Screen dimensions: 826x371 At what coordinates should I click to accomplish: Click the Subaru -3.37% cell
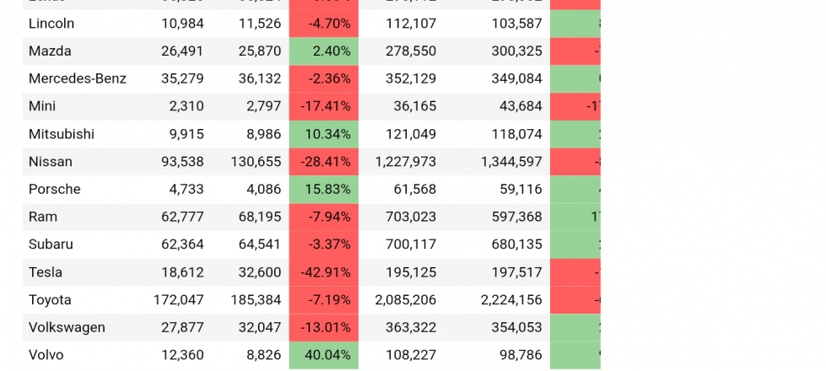click(323, 245)
